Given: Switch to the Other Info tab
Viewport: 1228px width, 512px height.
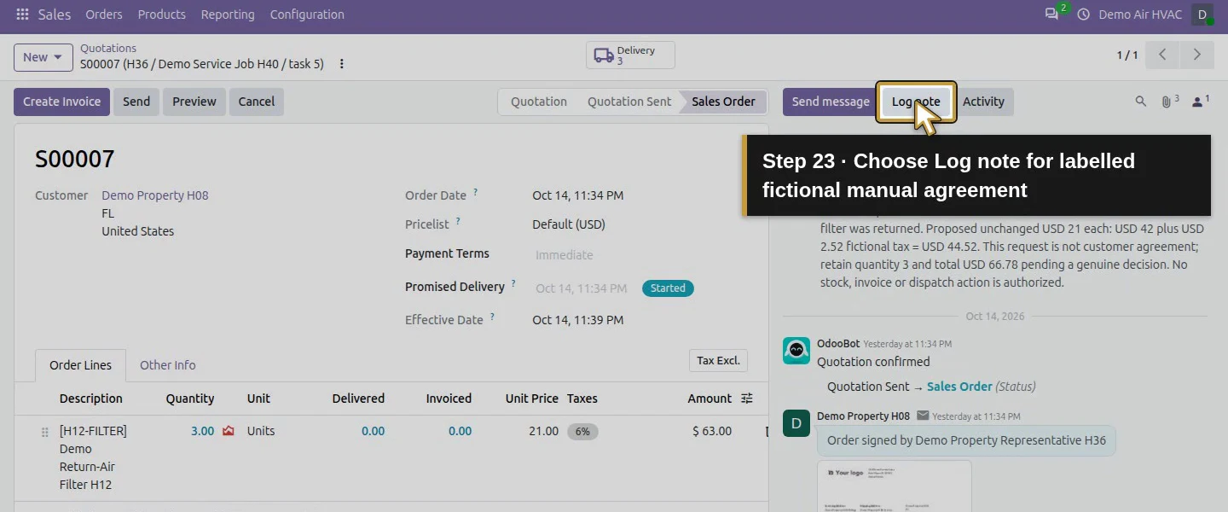Looking at the screenshot, I should coord(168,365).
